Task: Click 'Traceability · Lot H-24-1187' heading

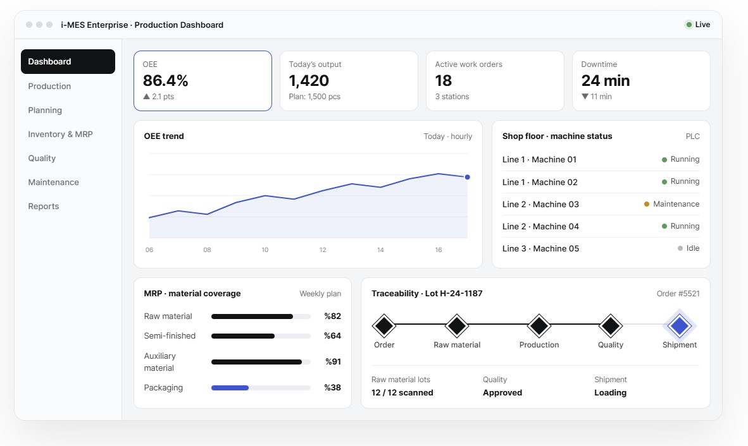Action: pos(427,294)
